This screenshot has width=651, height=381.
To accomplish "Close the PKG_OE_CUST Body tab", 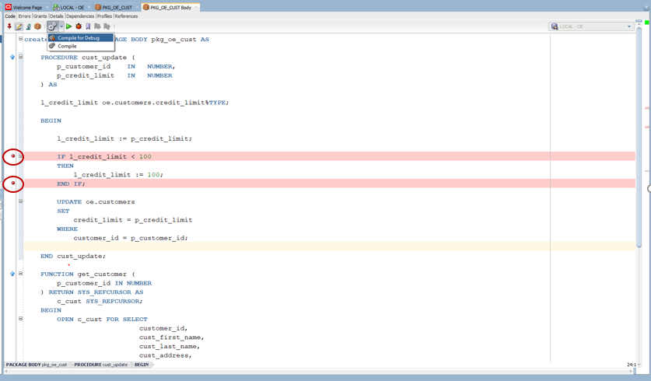I will 196,8.
